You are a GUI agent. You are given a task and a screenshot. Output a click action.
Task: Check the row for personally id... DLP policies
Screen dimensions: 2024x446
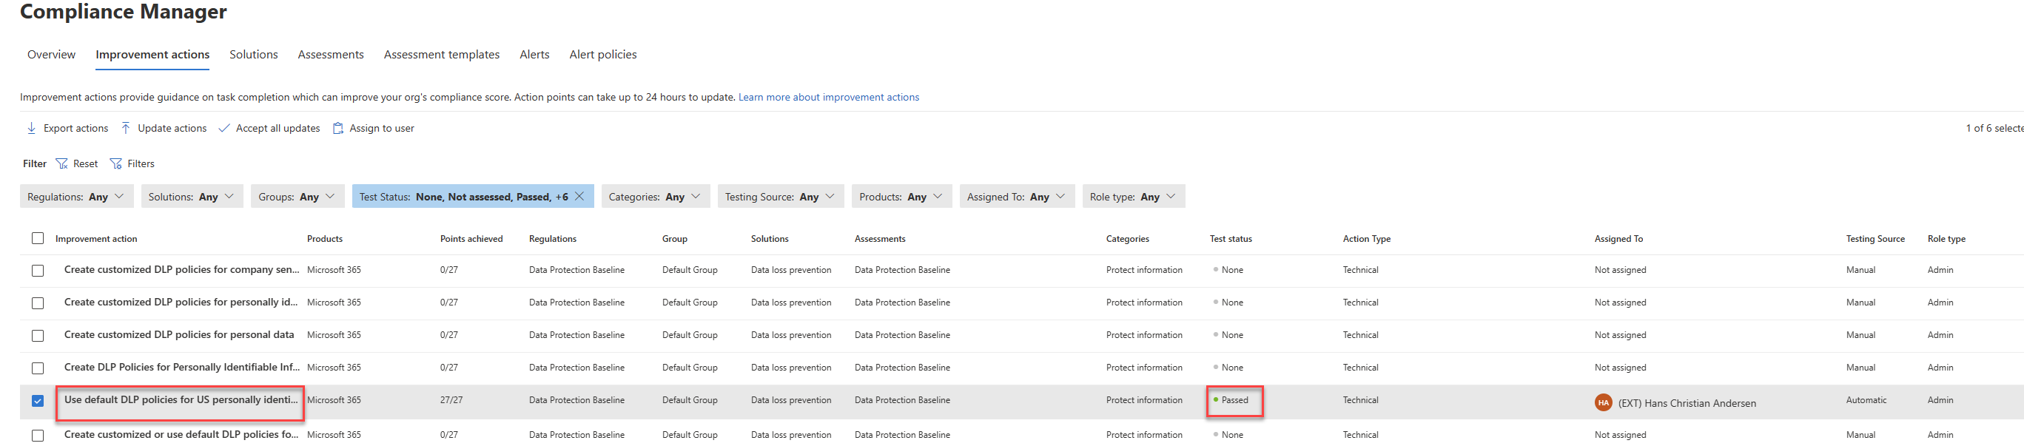click(38, 303)
